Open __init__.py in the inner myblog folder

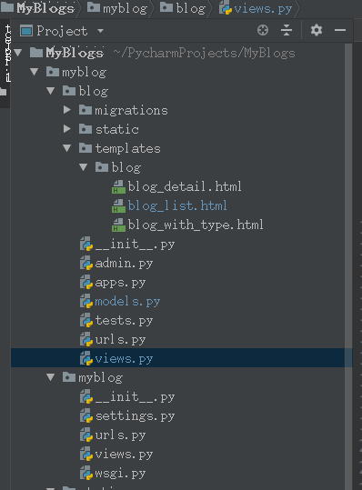[135, 397]
